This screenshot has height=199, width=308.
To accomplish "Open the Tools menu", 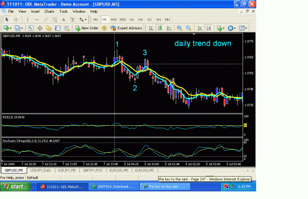I will click(64, 11).
